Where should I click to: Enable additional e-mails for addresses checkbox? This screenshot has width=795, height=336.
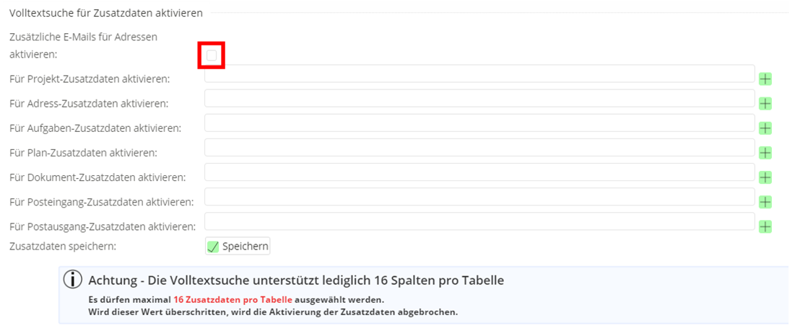[212, 56]
